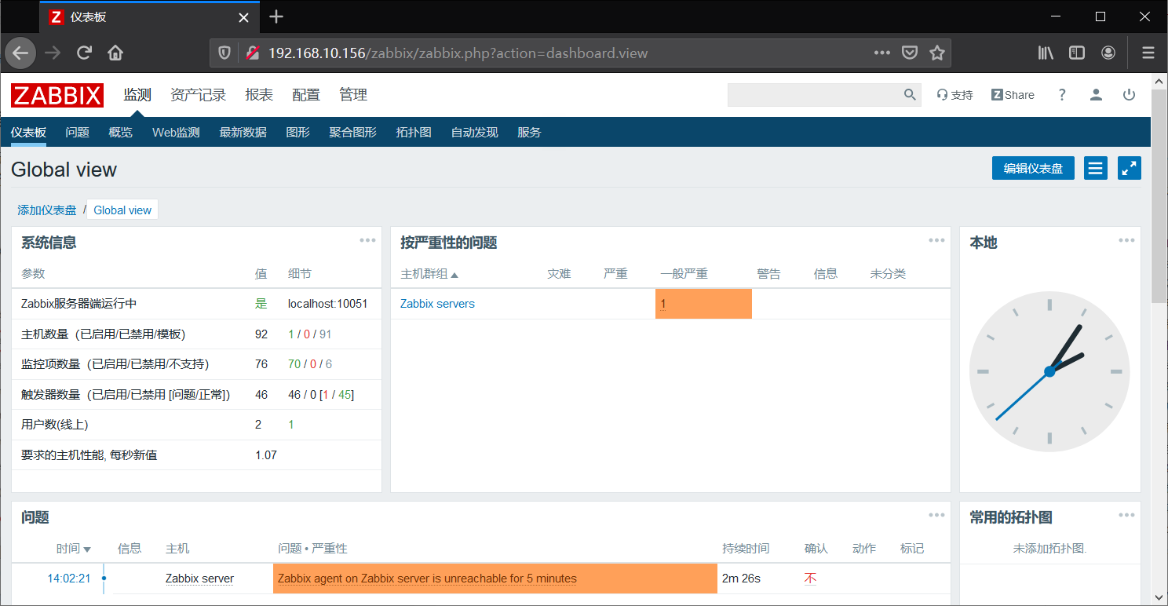Open Zabbix server host link in problems
The image size is (1168, 606).
(x=199, y=579)
